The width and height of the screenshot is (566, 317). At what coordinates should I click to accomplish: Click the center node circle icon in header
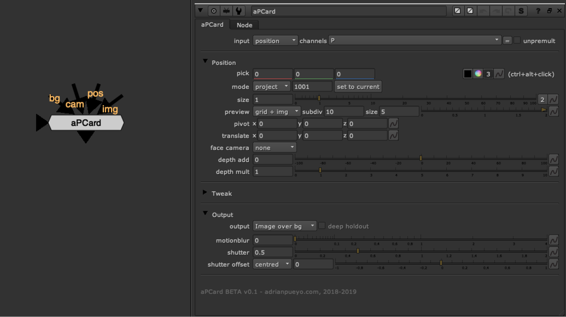tap(214, 11)
